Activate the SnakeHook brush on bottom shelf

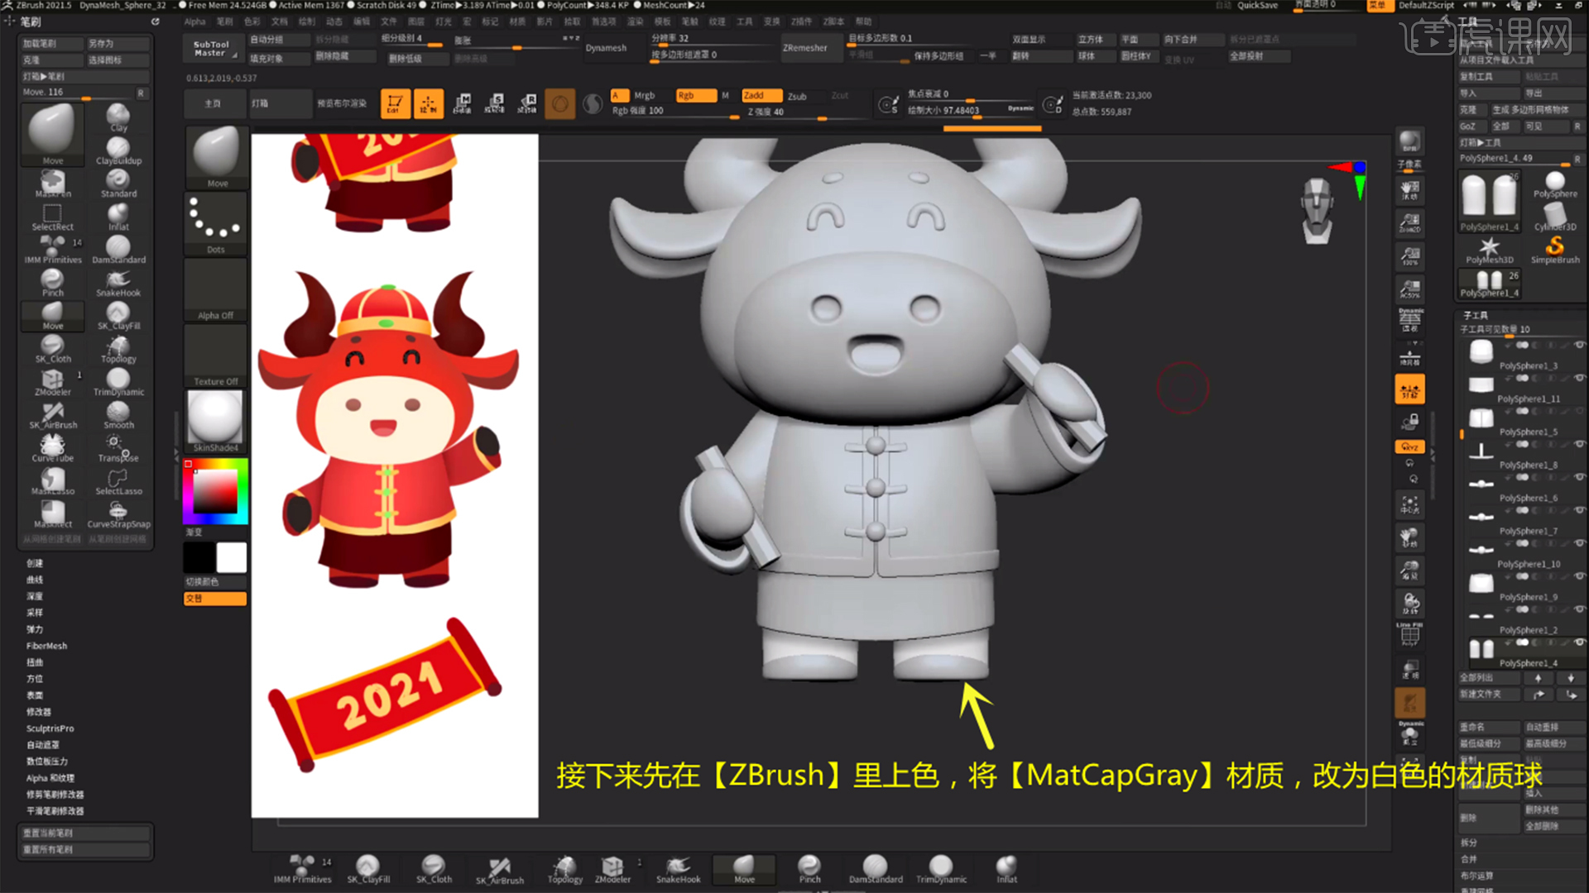[677, 869]
